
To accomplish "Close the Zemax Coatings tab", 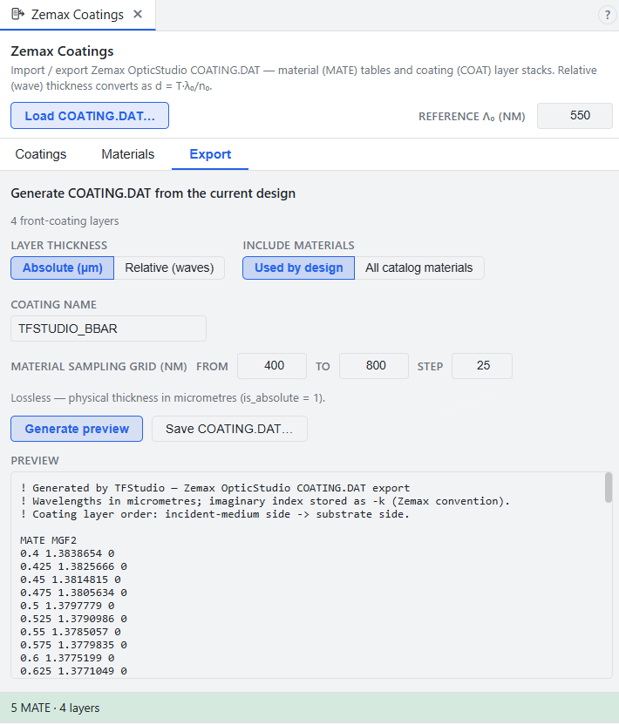I will (x=138, y=14).
